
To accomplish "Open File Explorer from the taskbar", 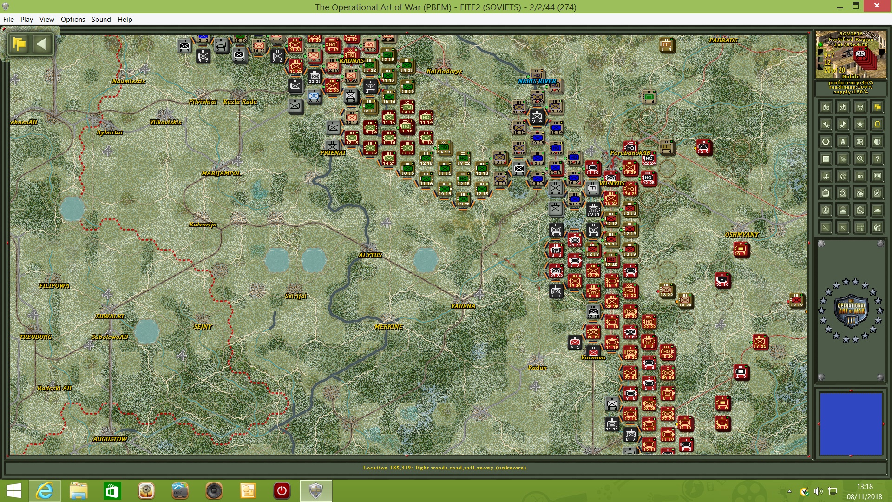I will tap(79, 491).
